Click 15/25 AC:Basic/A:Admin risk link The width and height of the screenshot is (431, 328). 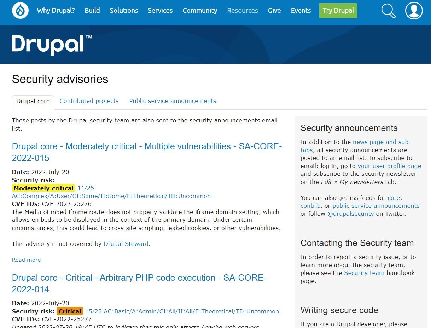(182, 311)
